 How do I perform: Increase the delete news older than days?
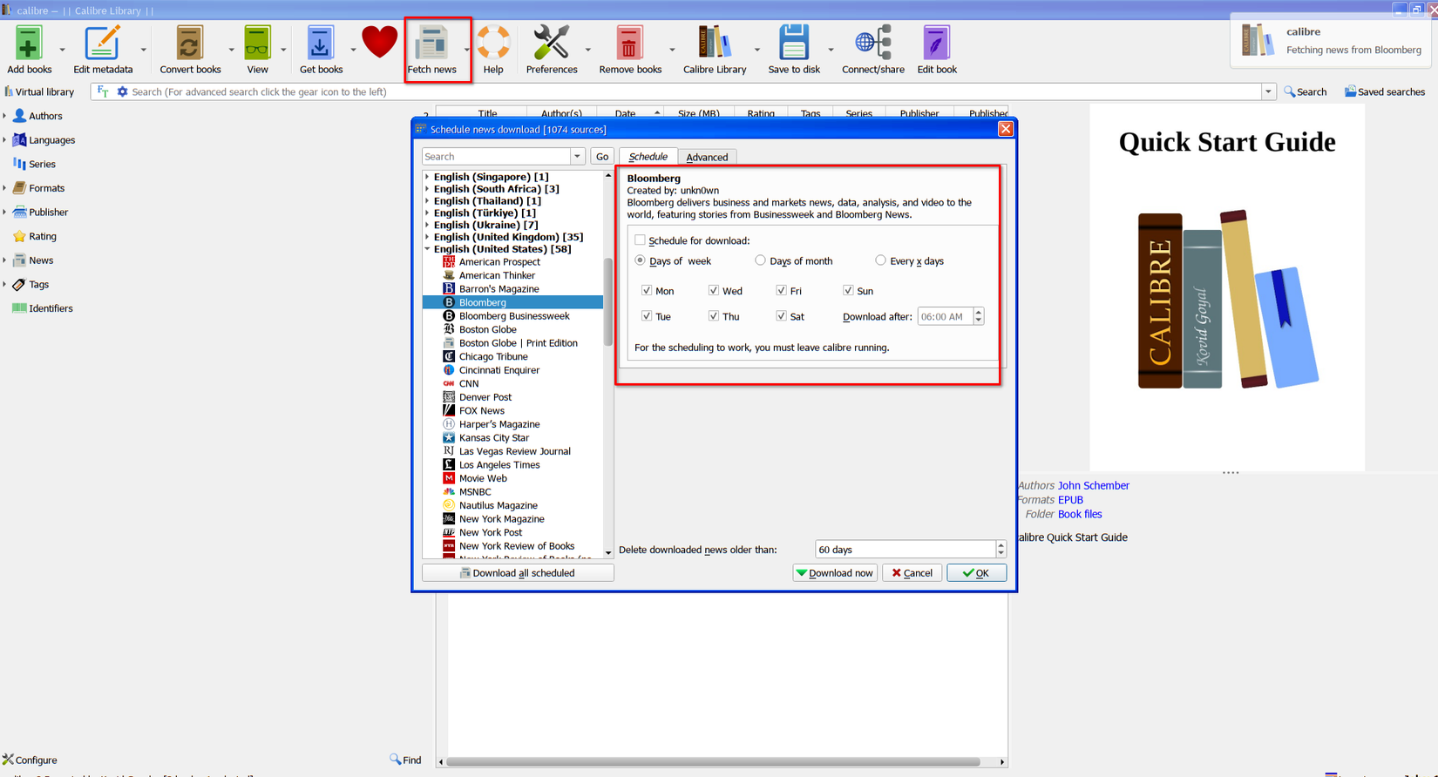click(1000, 545)
